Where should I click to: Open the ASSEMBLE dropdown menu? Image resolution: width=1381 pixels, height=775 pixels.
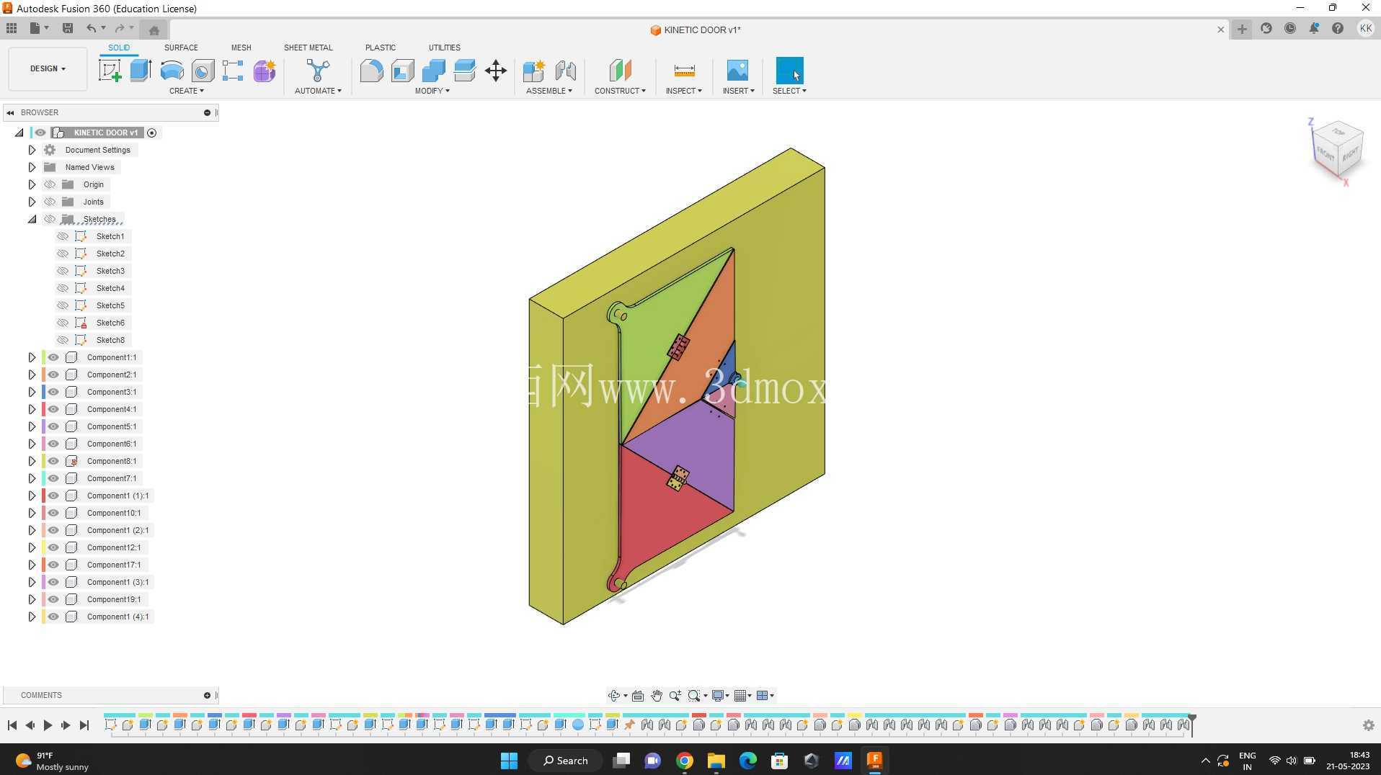click(549, 91)
